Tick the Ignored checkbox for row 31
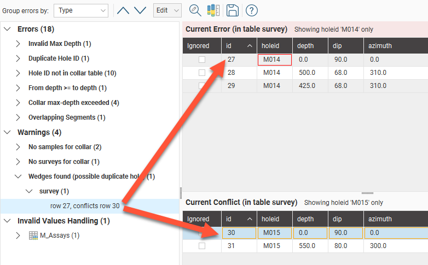 coord(202,246)
